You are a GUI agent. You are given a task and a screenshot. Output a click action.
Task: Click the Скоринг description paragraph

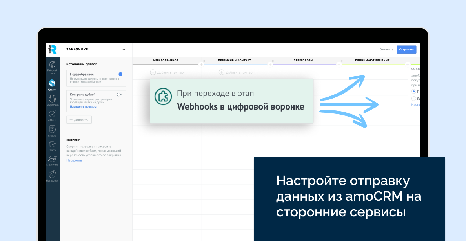click(x=94, y=151)
